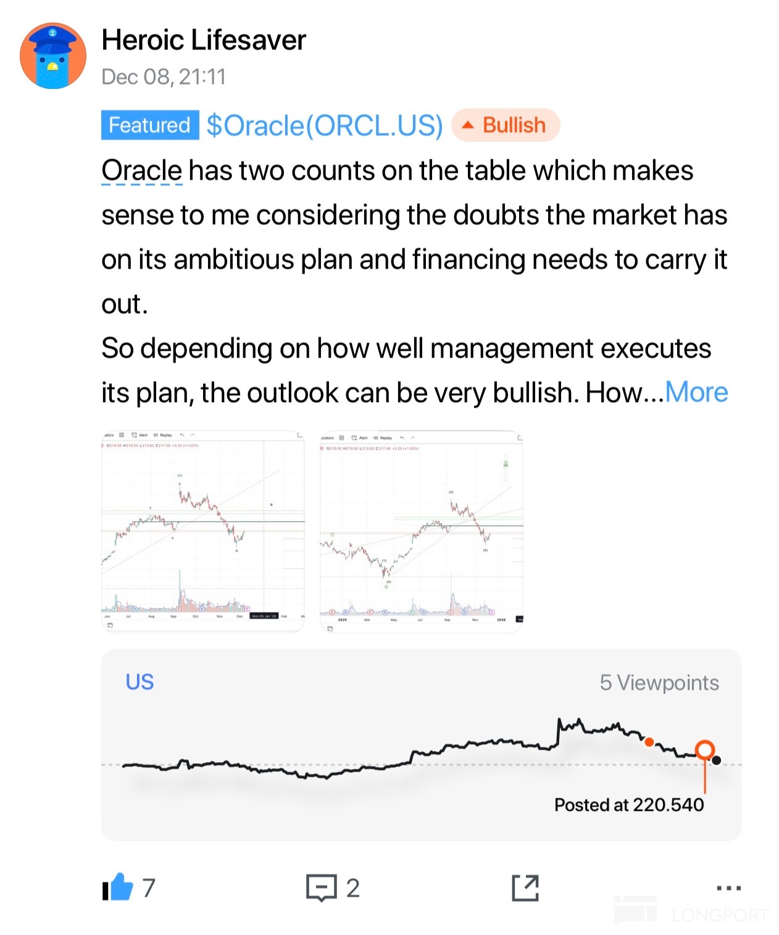Tap the black latest-price dot
Image resolution: width=779 pixels, height=935 pixels.
pyautogui.click(x=716, y=760)
